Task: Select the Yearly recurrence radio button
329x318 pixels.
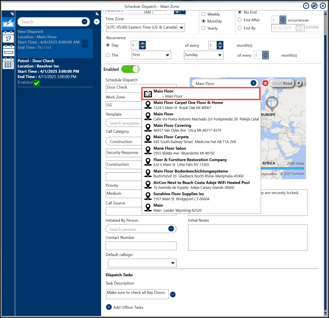Action: coord(204,28)
